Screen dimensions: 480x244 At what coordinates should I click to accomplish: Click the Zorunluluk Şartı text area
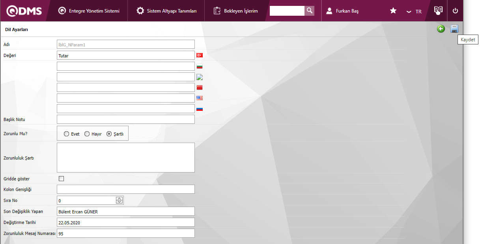(x=126, y=158)
